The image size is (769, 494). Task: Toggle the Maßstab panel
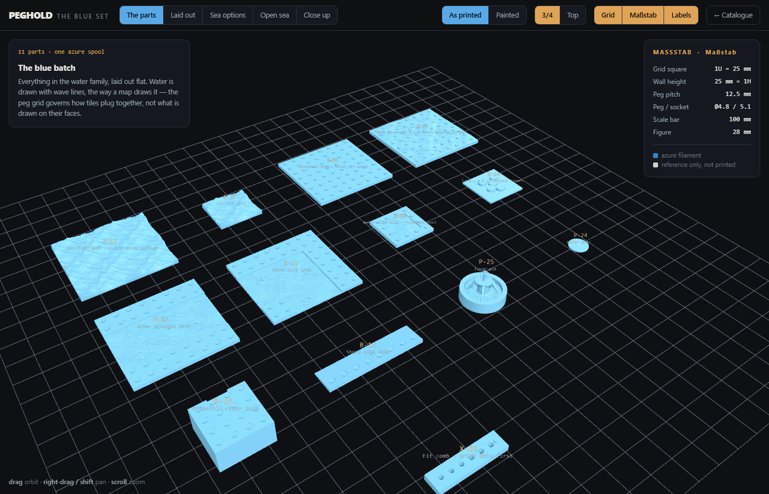pyautogui.click(x=643, y=15)
